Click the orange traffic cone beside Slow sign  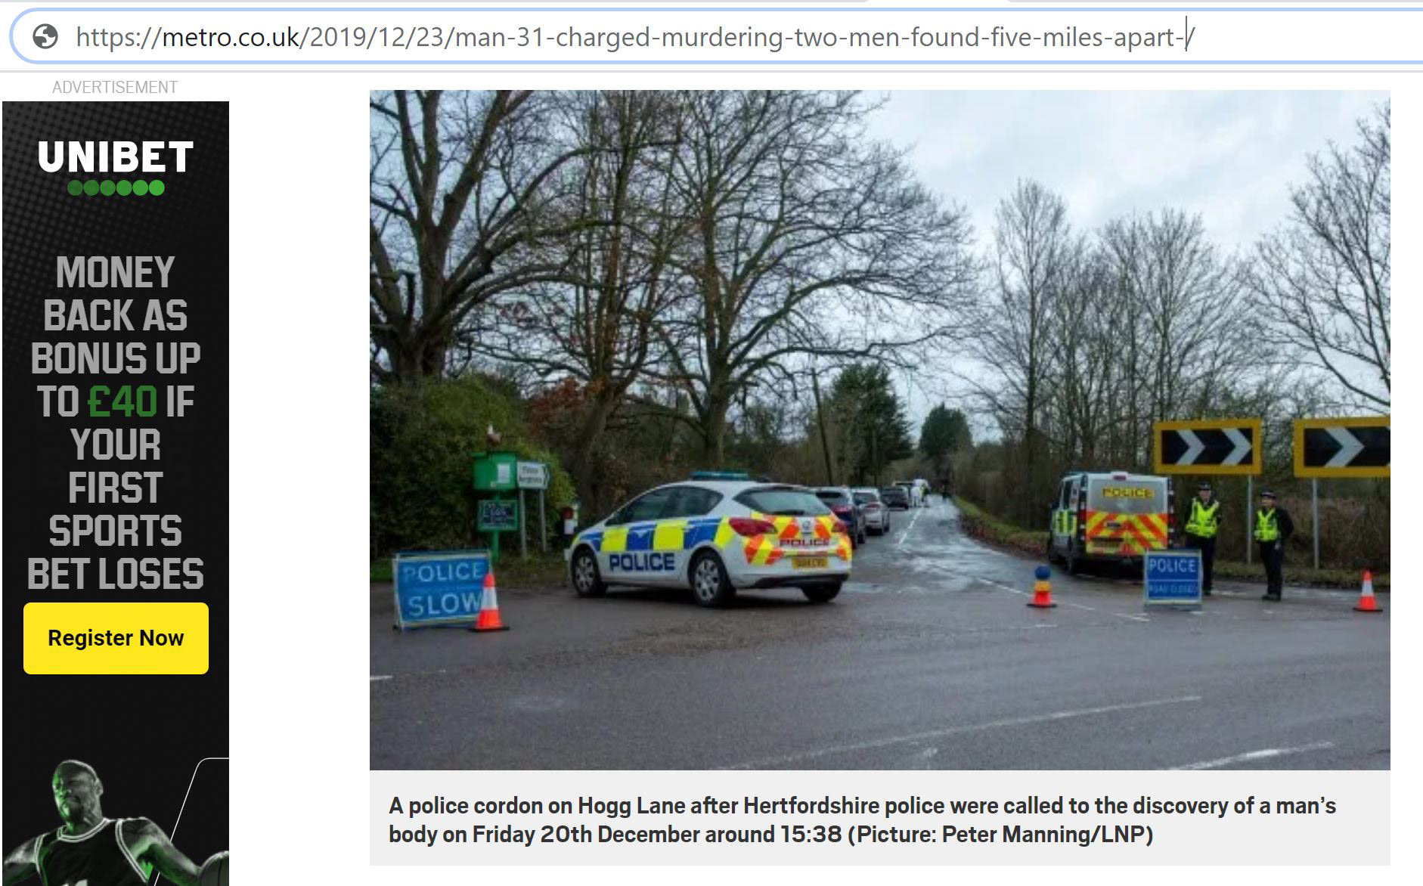click(489, 603)
